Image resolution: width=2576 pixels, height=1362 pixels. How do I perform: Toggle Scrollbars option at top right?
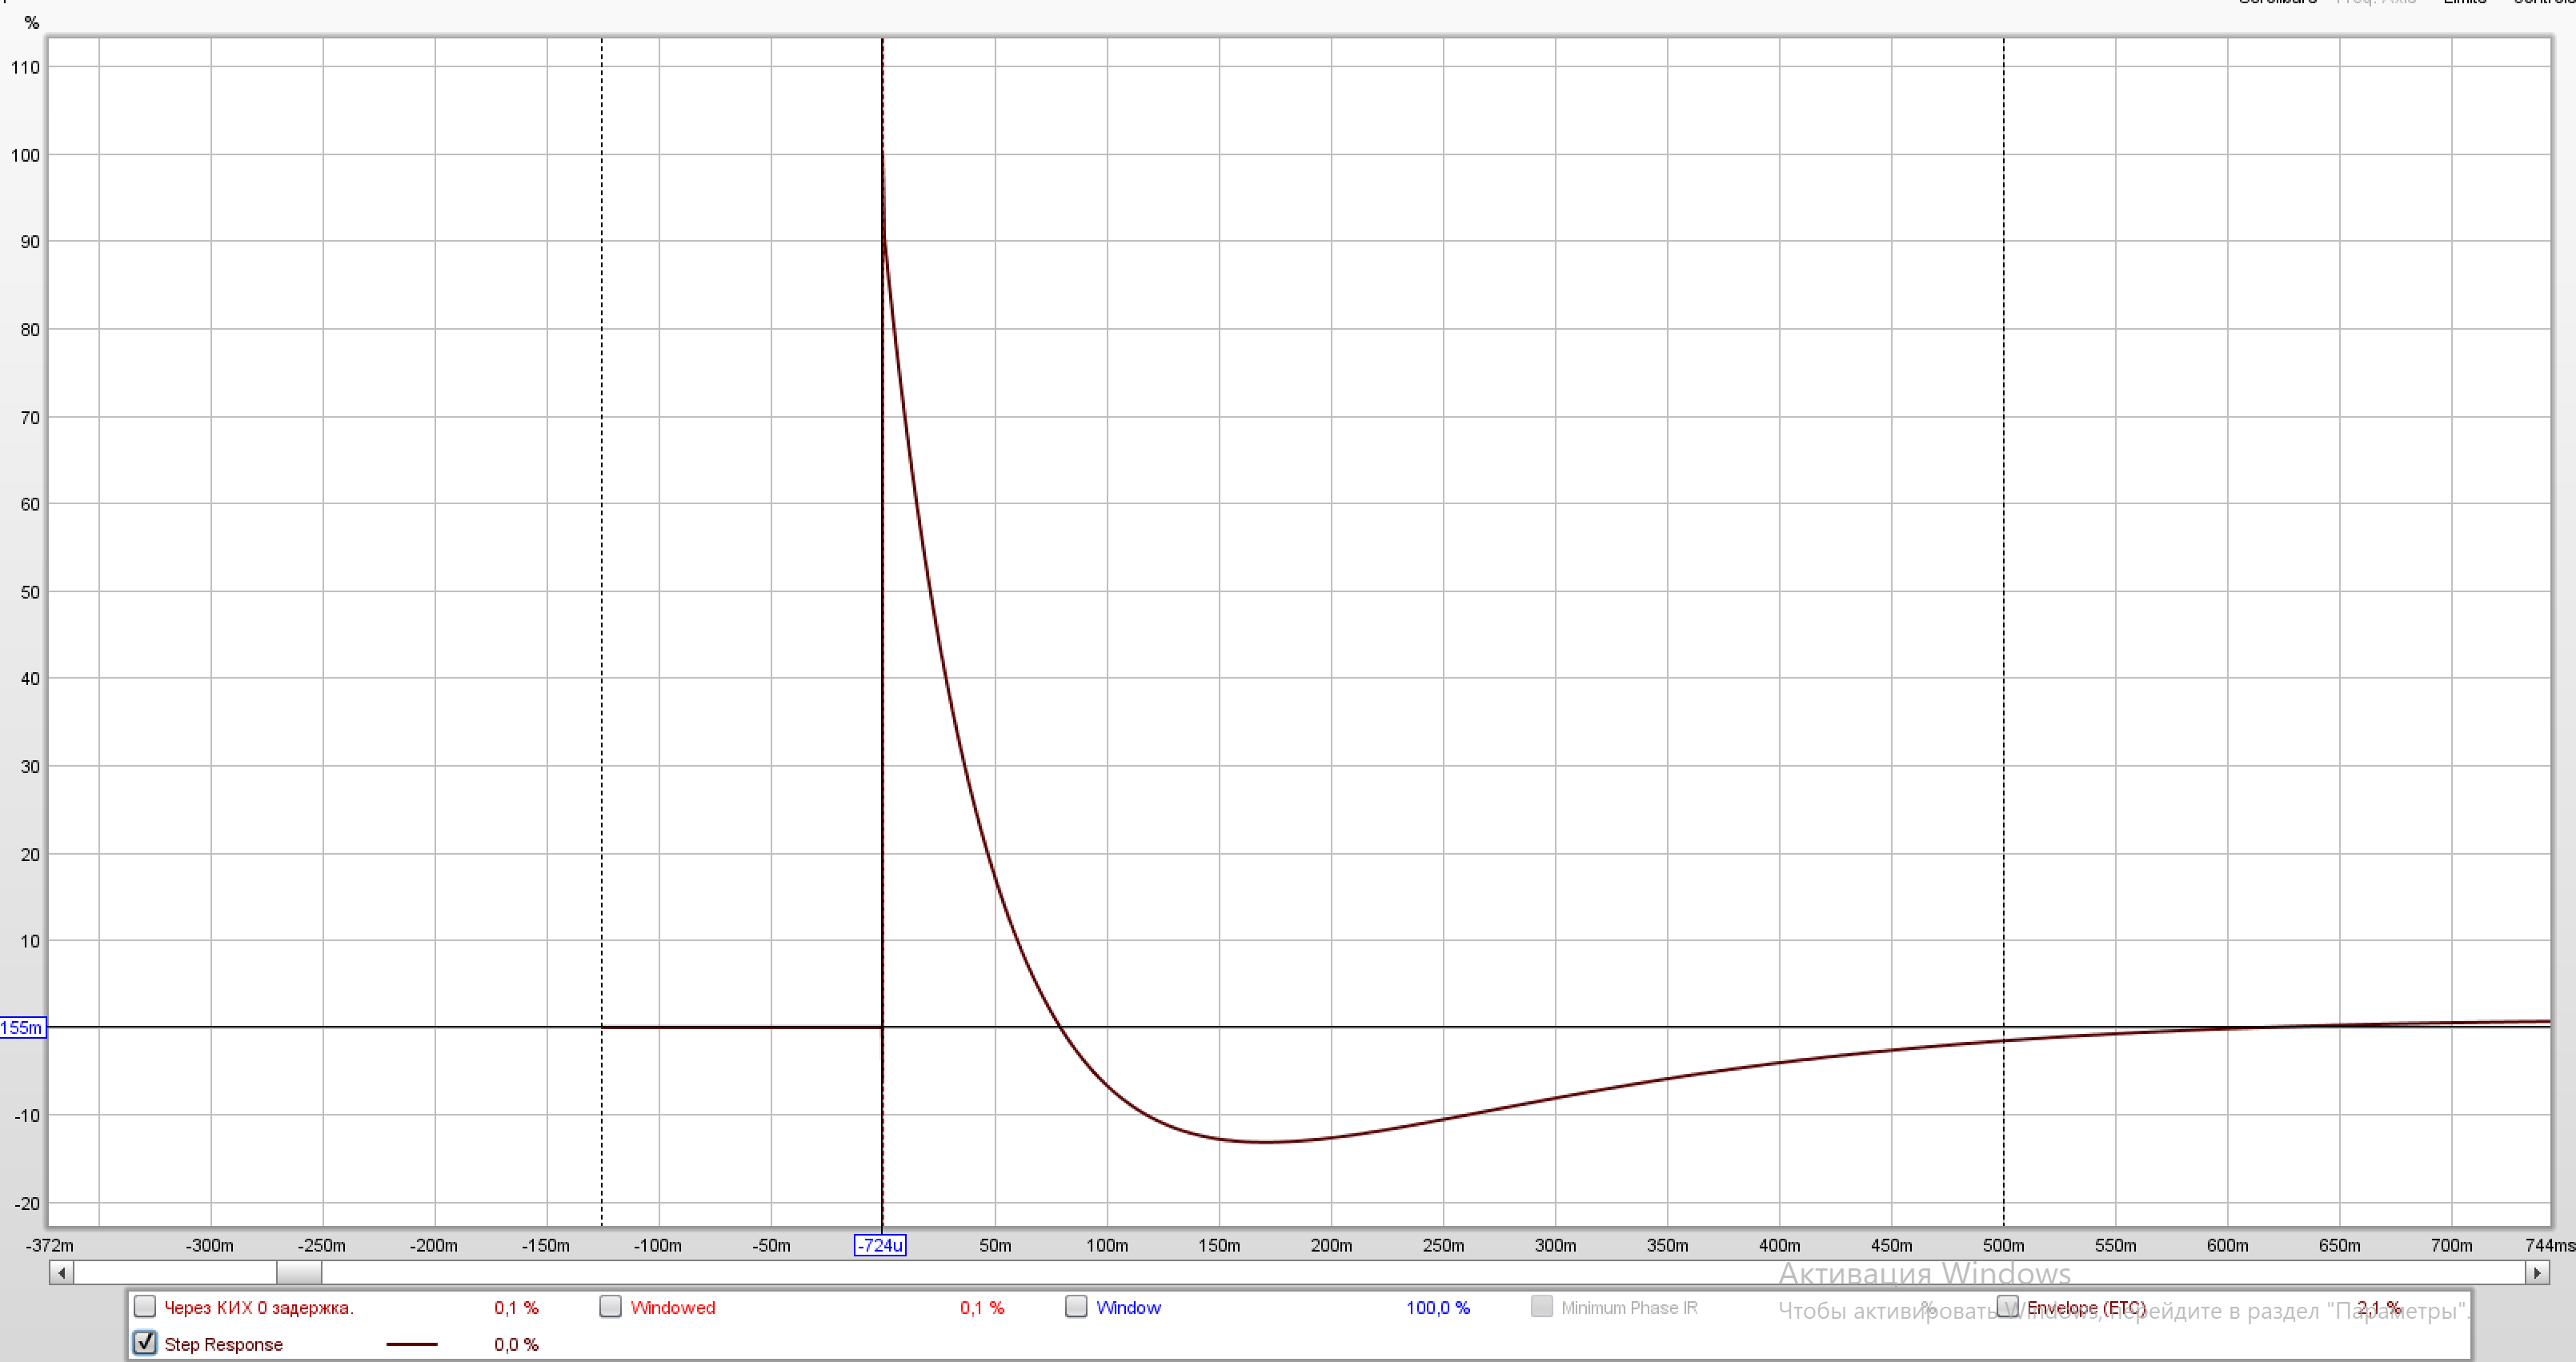[x=2277, y=3]
